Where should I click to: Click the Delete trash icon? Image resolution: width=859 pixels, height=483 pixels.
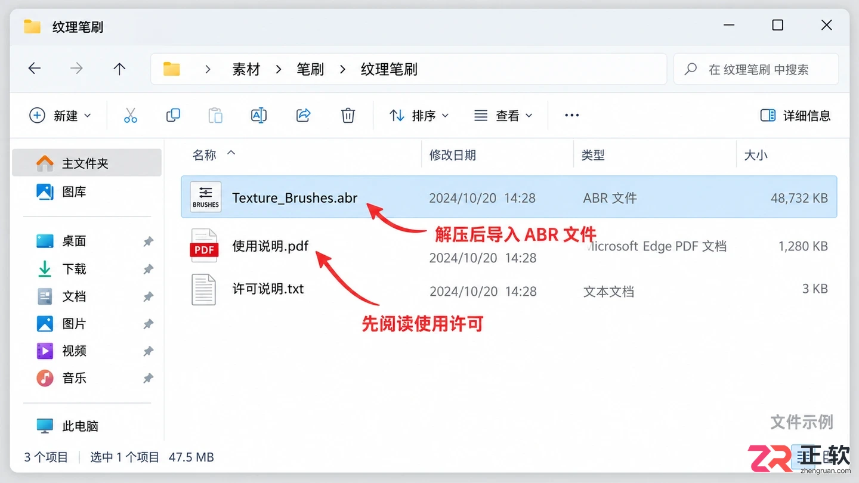coord(348,116)
